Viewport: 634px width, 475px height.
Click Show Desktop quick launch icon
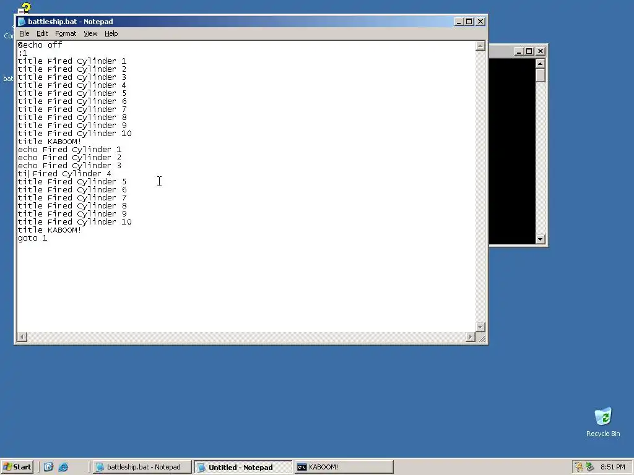click(48, 467)
